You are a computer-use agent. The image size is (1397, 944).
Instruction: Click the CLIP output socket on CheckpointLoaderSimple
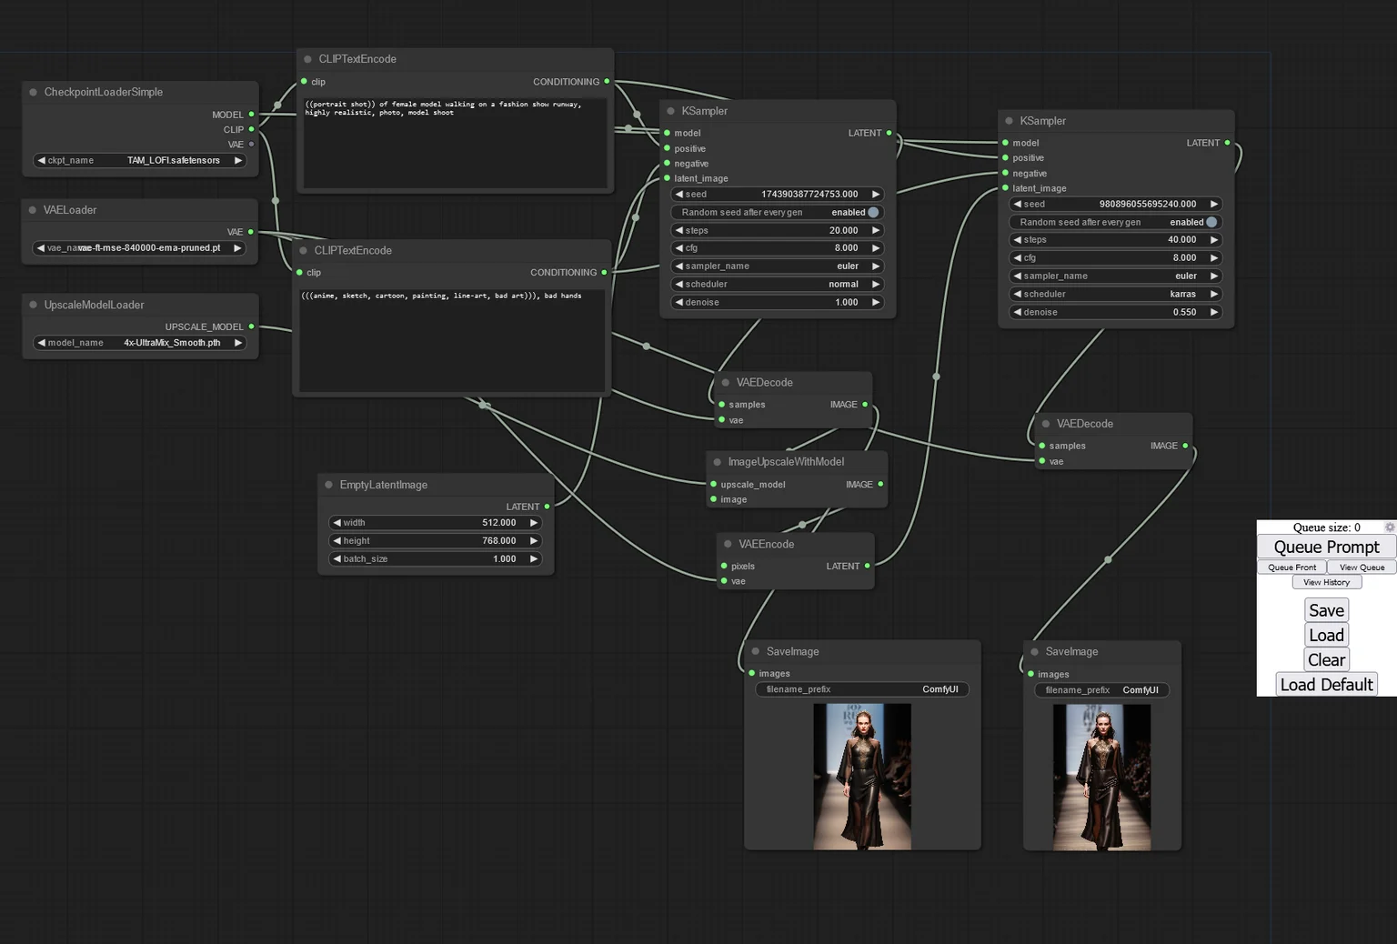[x=252, y=129]
